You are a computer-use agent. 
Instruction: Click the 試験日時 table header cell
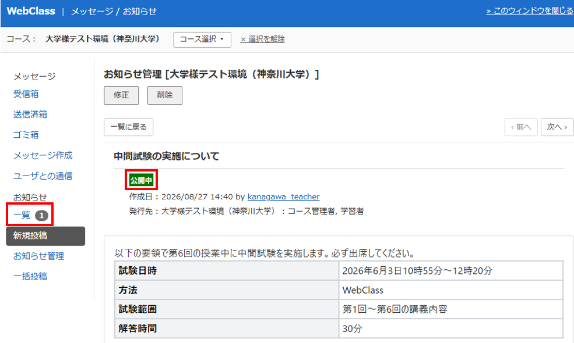click(x=227, y=271)
